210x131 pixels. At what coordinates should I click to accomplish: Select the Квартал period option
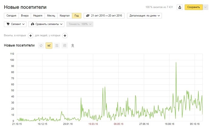[65, 15]
